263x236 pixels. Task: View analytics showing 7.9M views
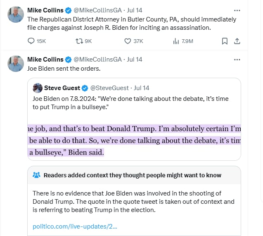click(x=176, y=41)
